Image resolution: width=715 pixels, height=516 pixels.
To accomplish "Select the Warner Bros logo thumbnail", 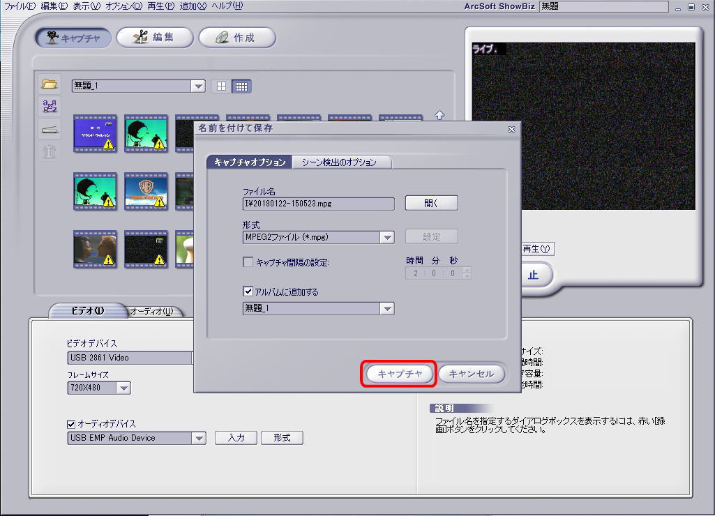I will [146, 192].
